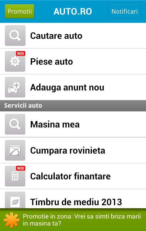
Task: Tap the car-plus icon for Adauga anunt nou
Action: (15, 87)
